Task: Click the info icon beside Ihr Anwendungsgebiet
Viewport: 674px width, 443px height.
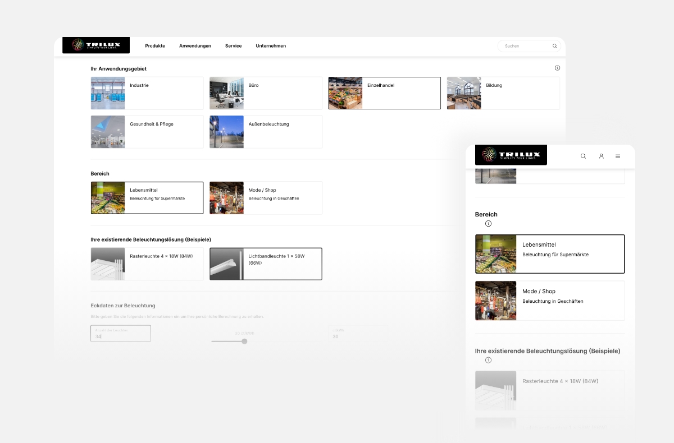Action: coord(557,68)
